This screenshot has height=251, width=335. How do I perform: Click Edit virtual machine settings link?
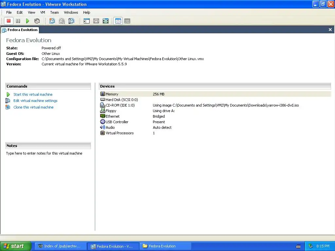pyautogui.click(x=35, y=101)
